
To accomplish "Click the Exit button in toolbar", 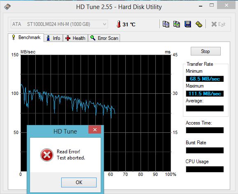I will (218, 24).
